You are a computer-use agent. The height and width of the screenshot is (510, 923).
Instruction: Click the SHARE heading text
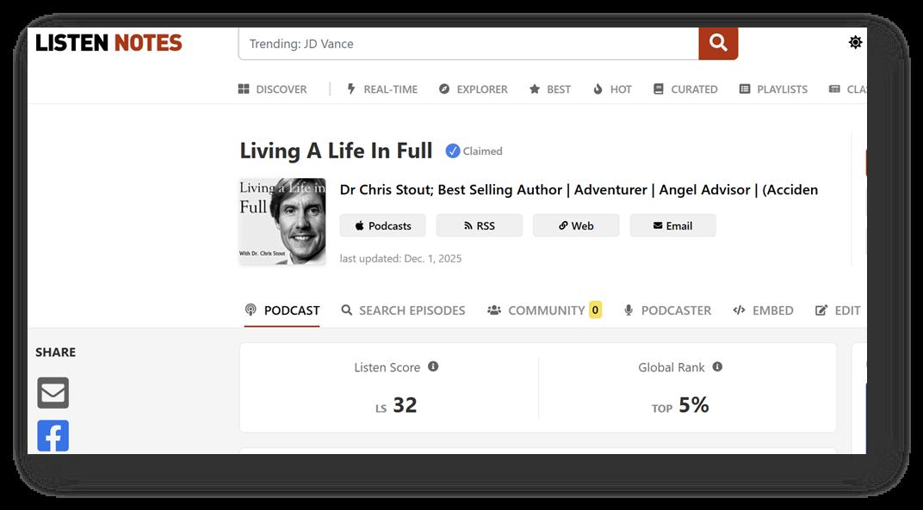(55, 353)
